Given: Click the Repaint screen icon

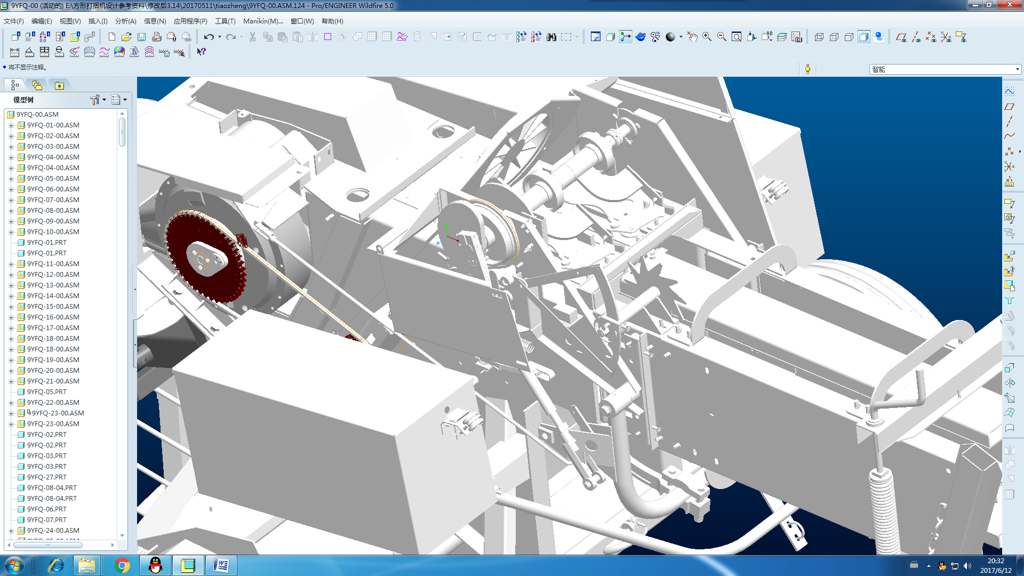Looking at the screenshot, I should tap(596, 37).
